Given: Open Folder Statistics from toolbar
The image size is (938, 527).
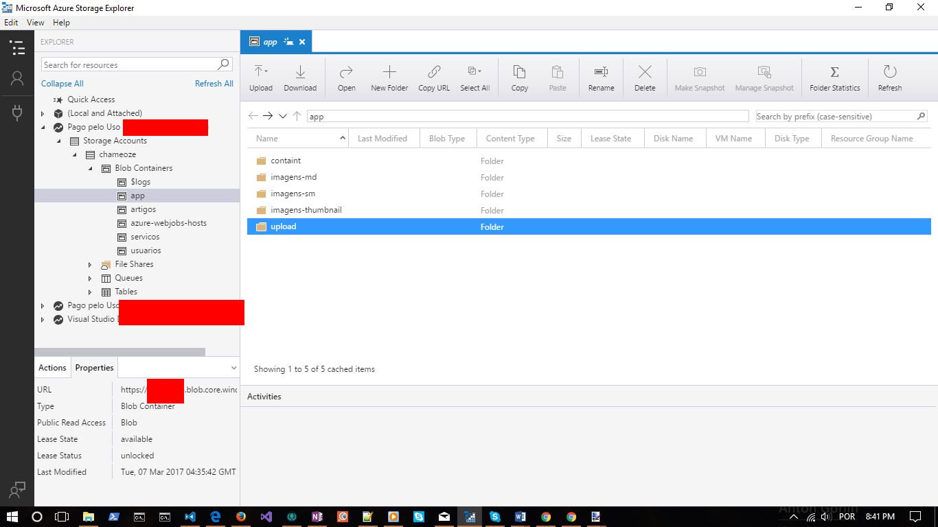Looking at the screenshot, I should [x=834, y=78].
